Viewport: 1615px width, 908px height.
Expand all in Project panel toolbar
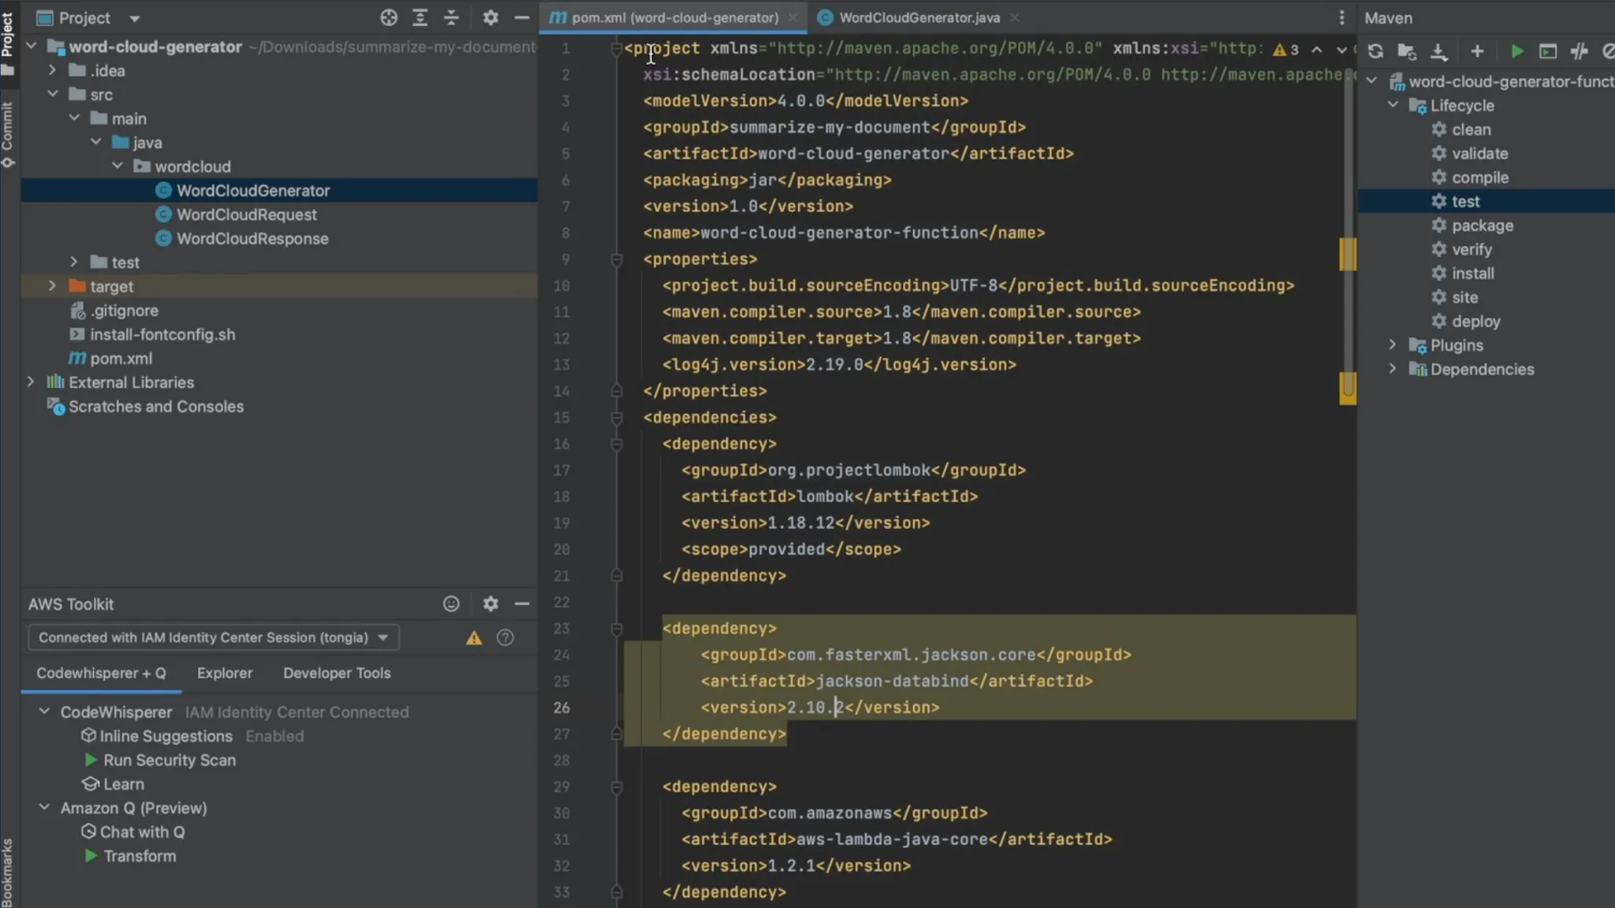(x=420, y=17)
